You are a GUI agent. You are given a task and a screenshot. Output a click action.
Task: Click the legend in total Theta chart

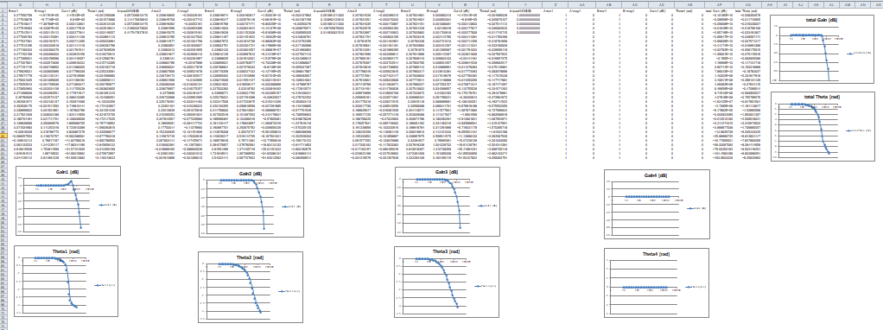click(858, 130)
